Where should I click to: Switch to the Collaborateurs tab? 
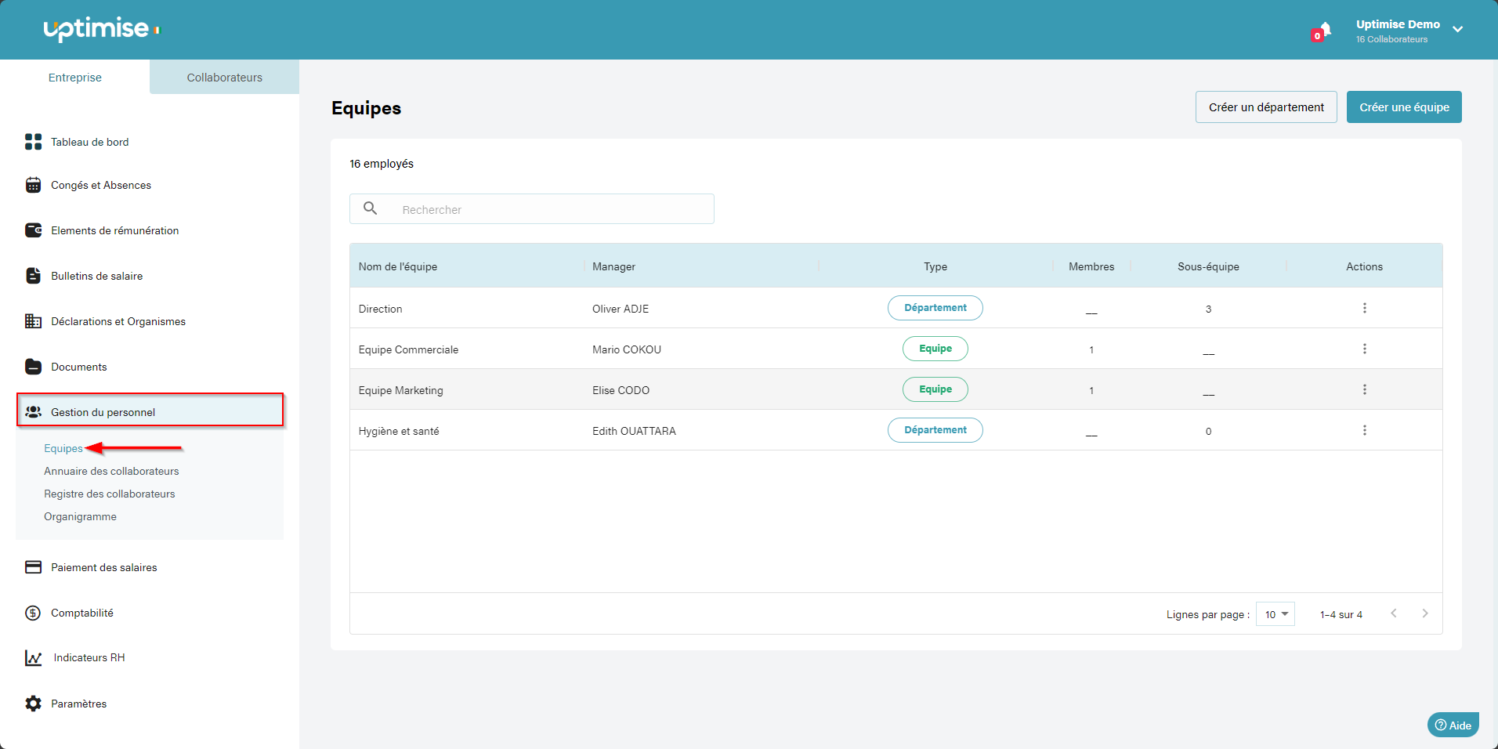coord(224,78)
